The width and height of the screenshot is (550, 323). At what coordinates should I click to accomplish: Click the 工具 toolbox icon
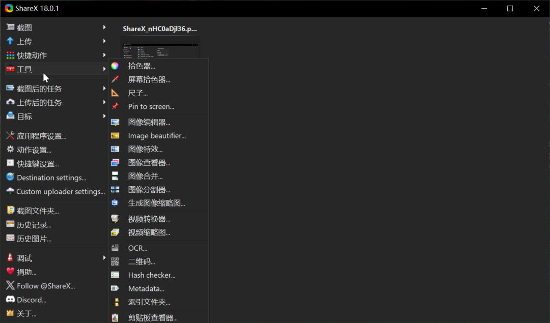[10, 69]
